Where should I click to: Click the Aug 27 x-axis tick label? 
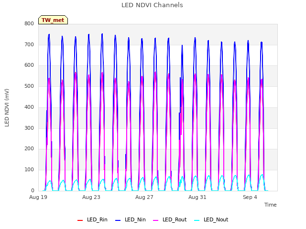[144, 197]
